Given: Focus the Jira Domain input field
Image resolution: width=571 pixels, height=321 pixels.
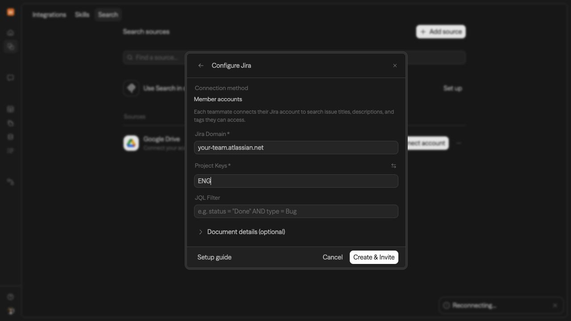Looking at the screenshot, I should pos(296,148).
